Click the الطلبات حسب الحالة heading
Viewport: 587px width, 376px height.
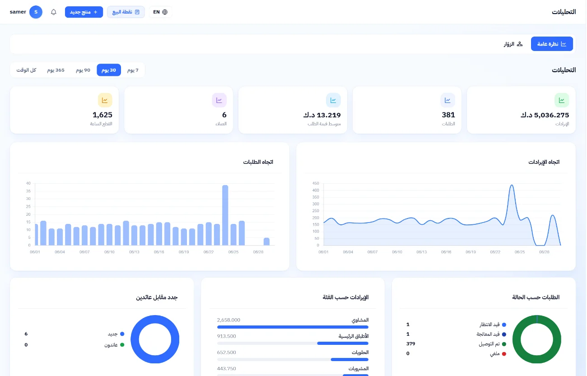(536, 297)
